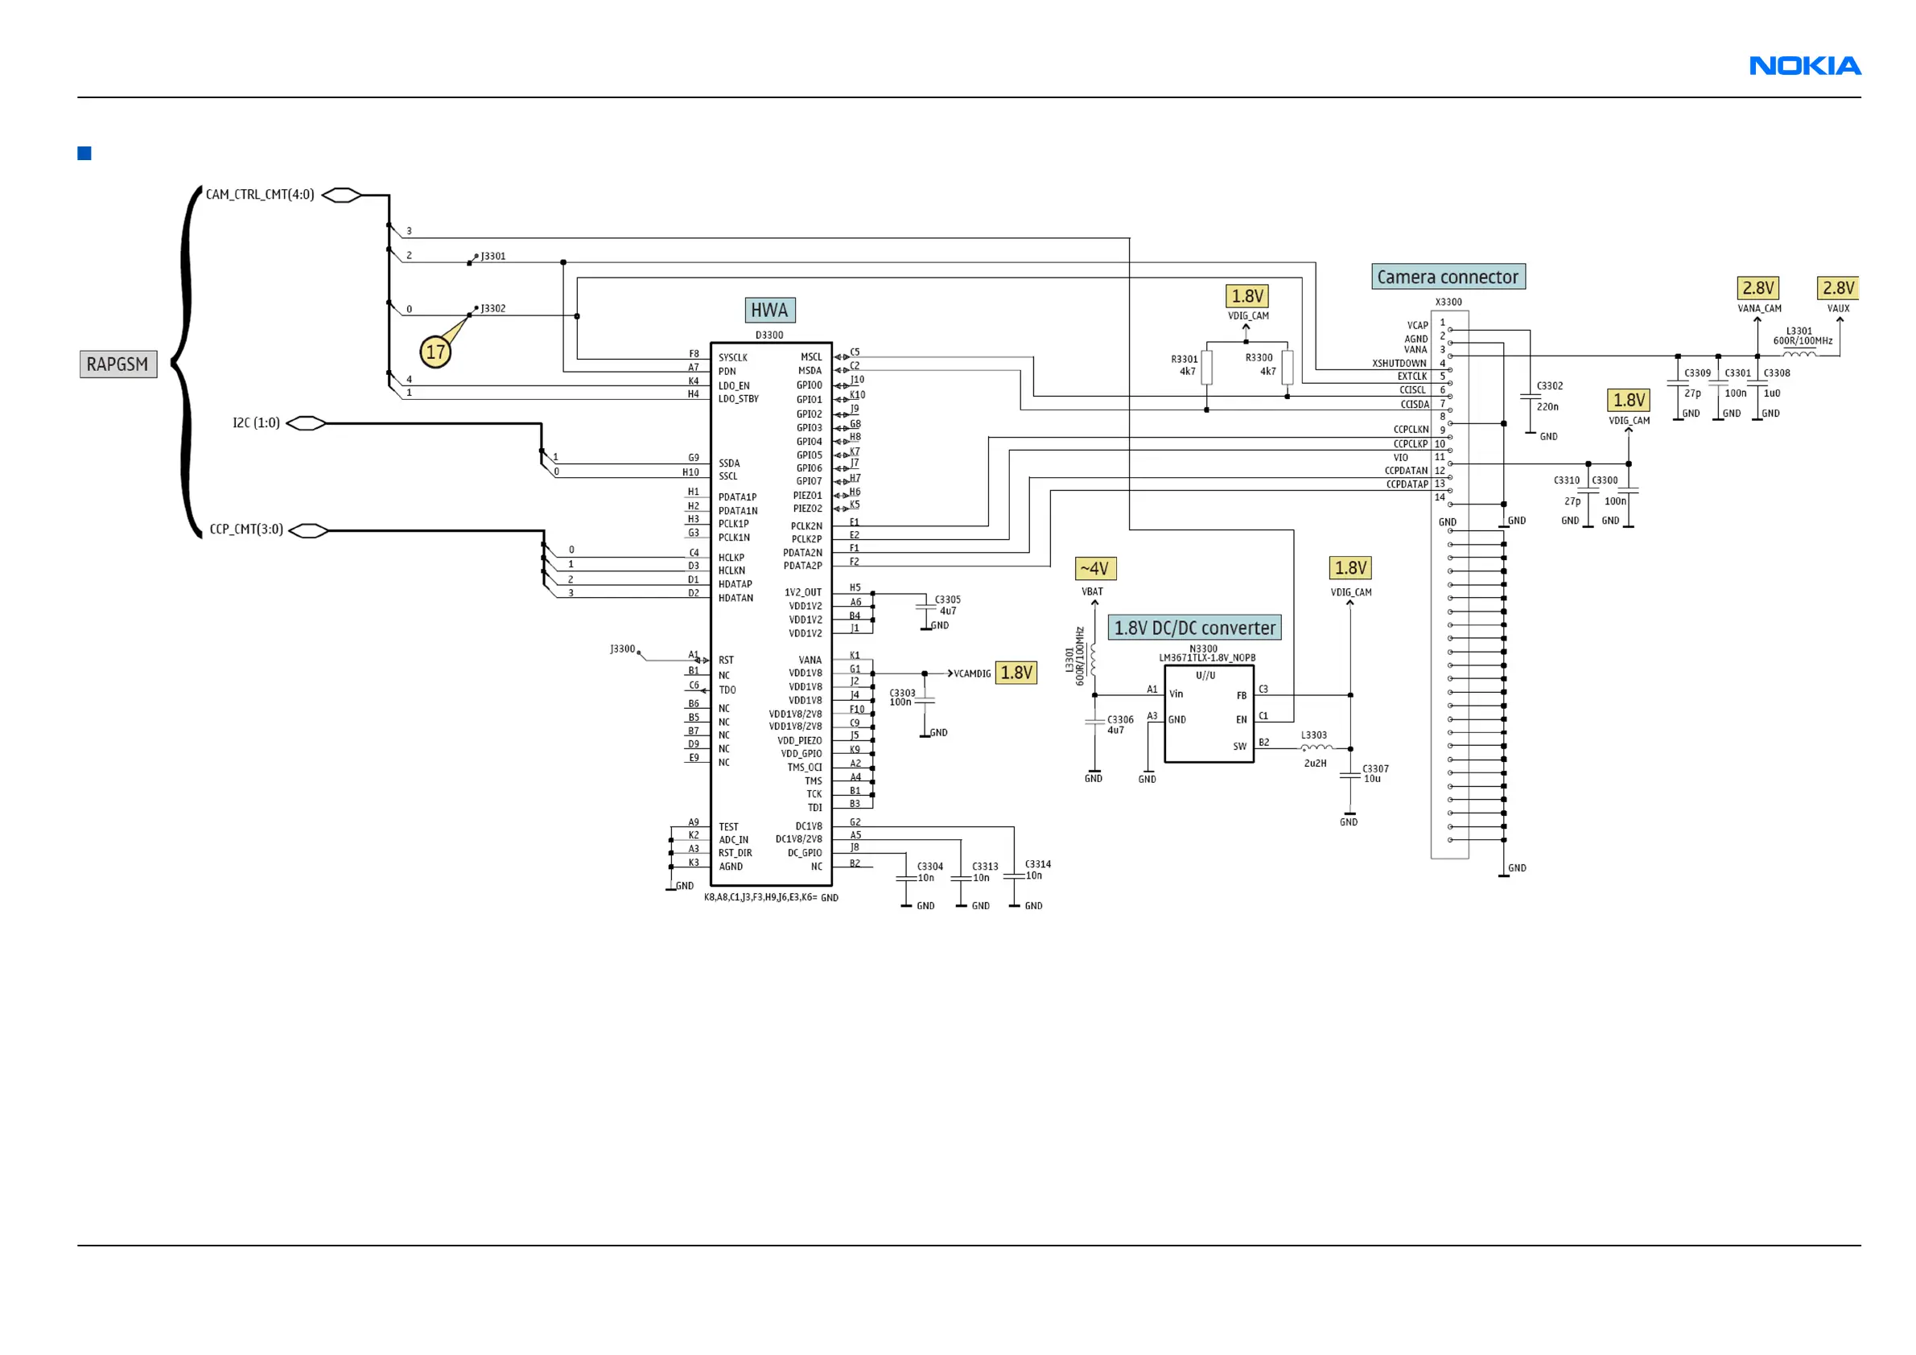Click the X3300 connector designator

tap(1448, 302)
